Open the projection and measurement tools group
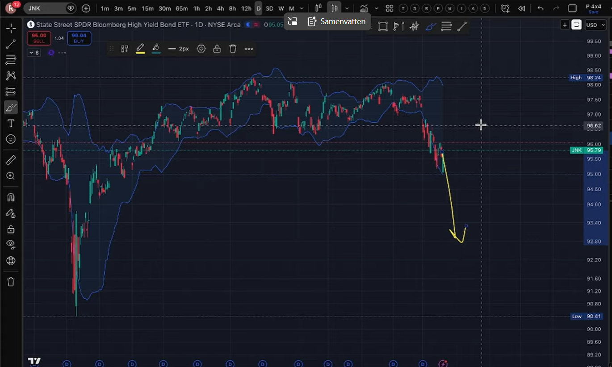612x367 pixels. [x=11, y=92]
